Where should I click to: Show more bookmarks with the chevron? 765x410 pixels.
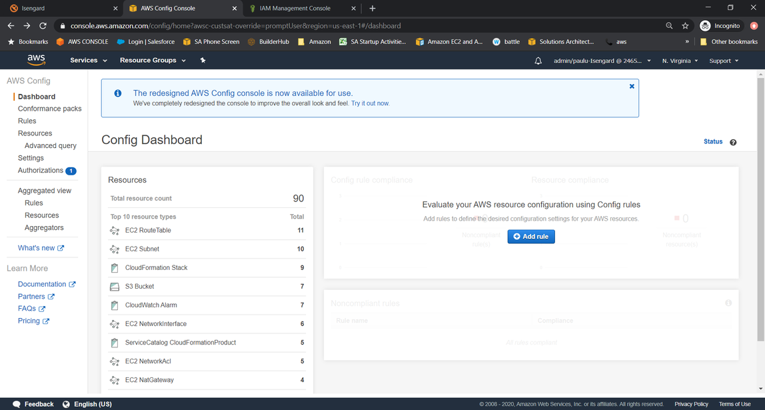coord(687,41)
